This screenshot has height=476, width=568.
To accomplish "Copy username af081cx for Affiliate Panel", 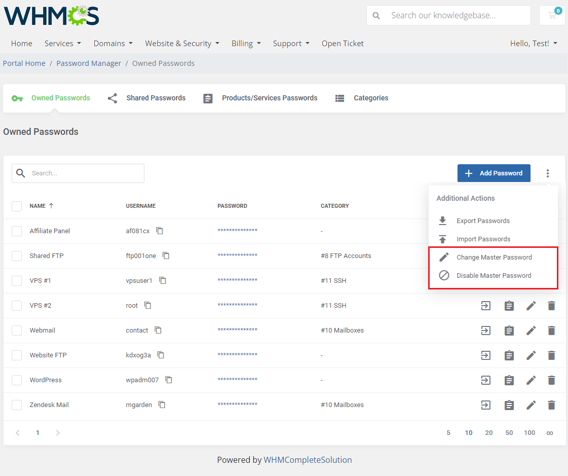I will 160,231.
